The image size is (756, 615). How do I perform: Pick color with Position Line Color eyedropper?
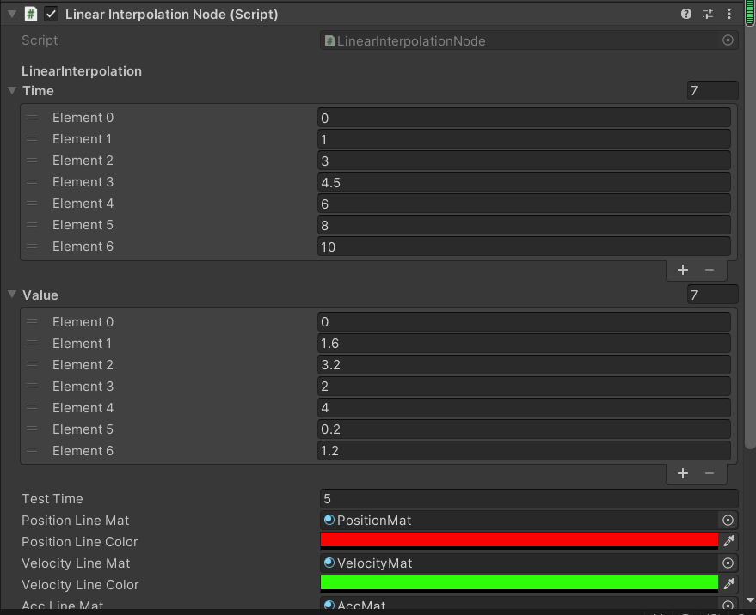point(729,541)
